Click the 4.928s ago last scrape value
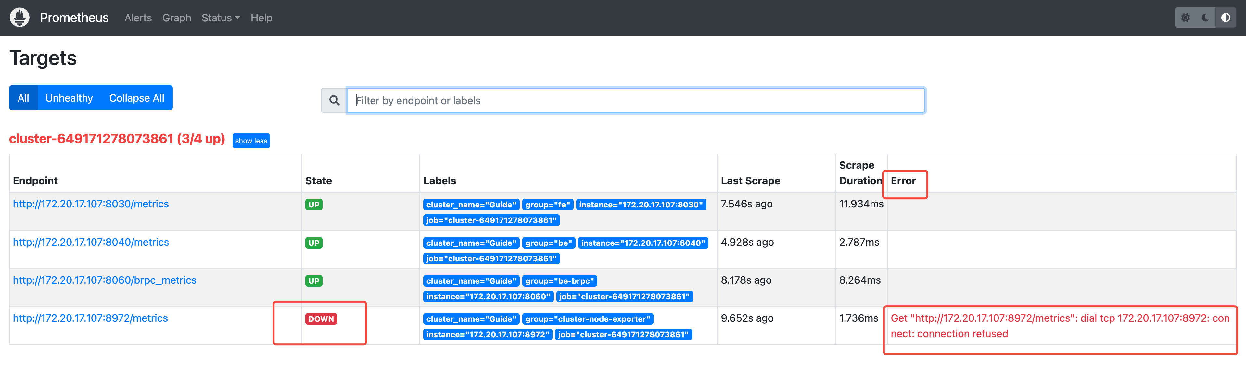This screenshot has width=1246, height=374. pyautogui.click(x=747, y=242)
